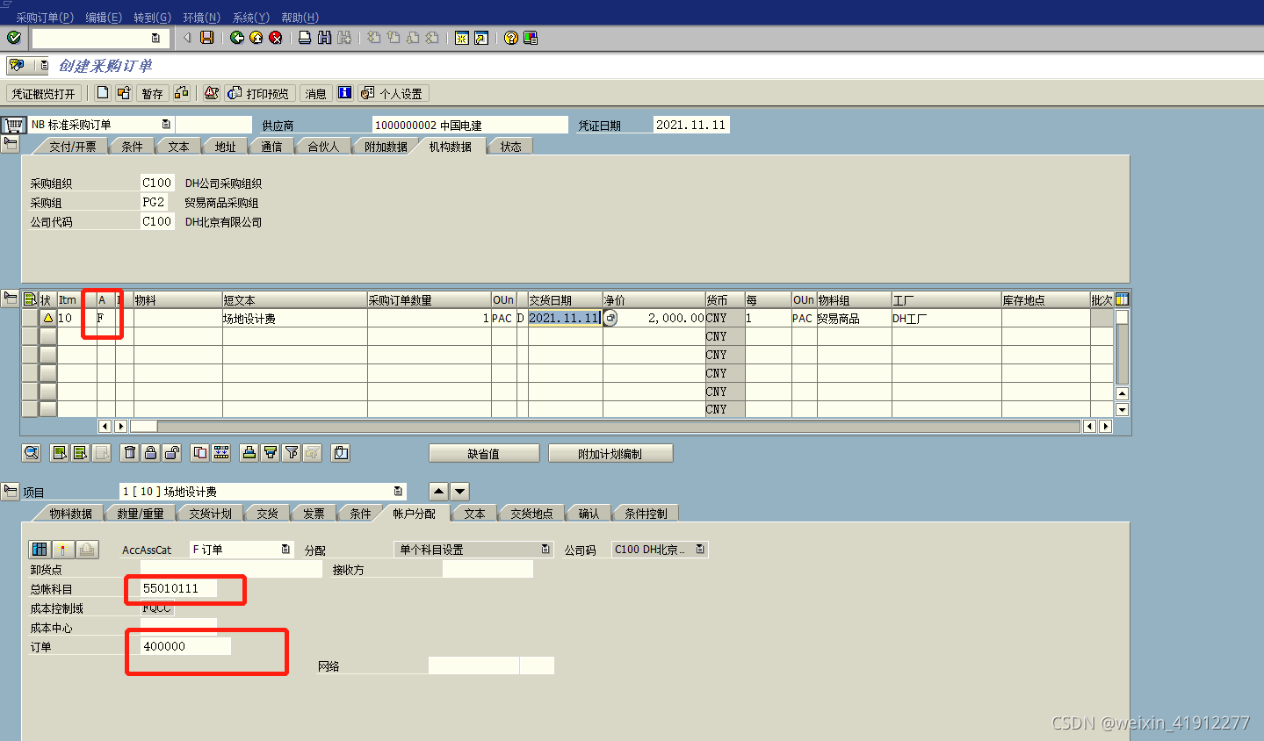Open the table settings icon in grid corner

(1122, 299)
